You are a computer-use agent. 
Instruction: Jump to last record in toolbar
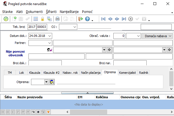pos(124,19)
